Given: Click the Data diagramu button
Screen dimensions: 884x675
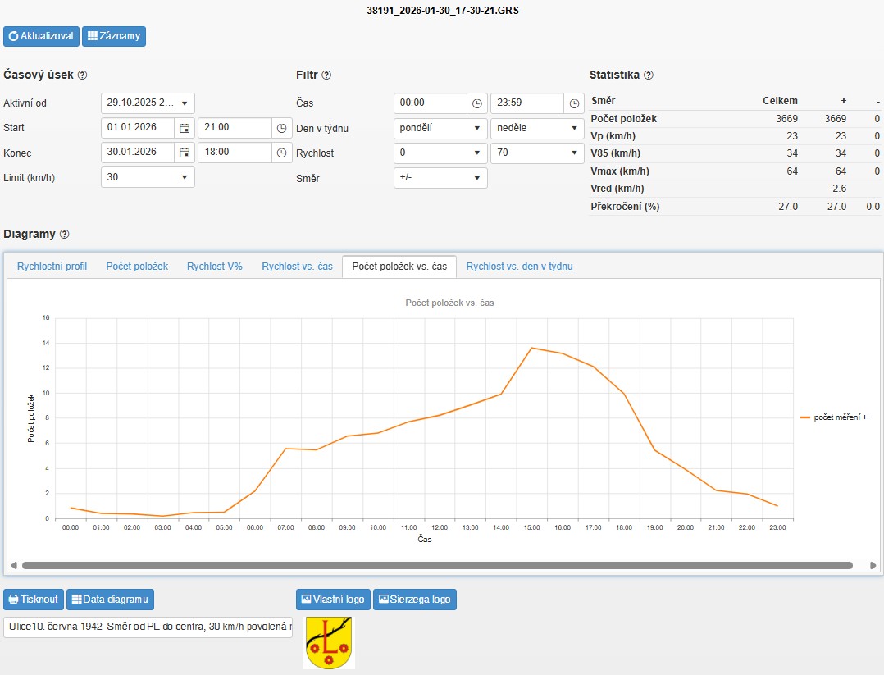Looking at the screenshot, I should (110, 600).
